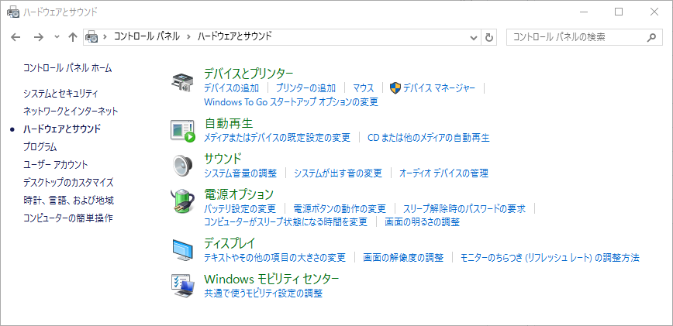Go back with the left arrow

[16, 37]
